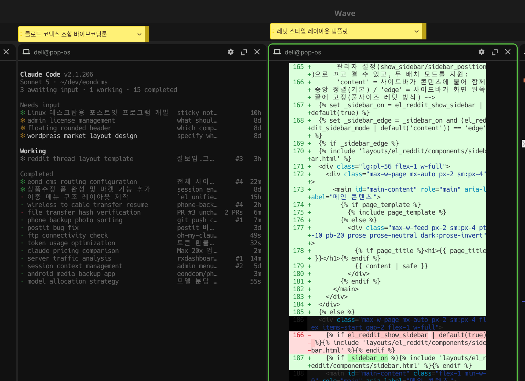Grab the drag handle of 클로드 코덱스 tab
Viewport: 525px width, 381px height.
click(20, 34)
